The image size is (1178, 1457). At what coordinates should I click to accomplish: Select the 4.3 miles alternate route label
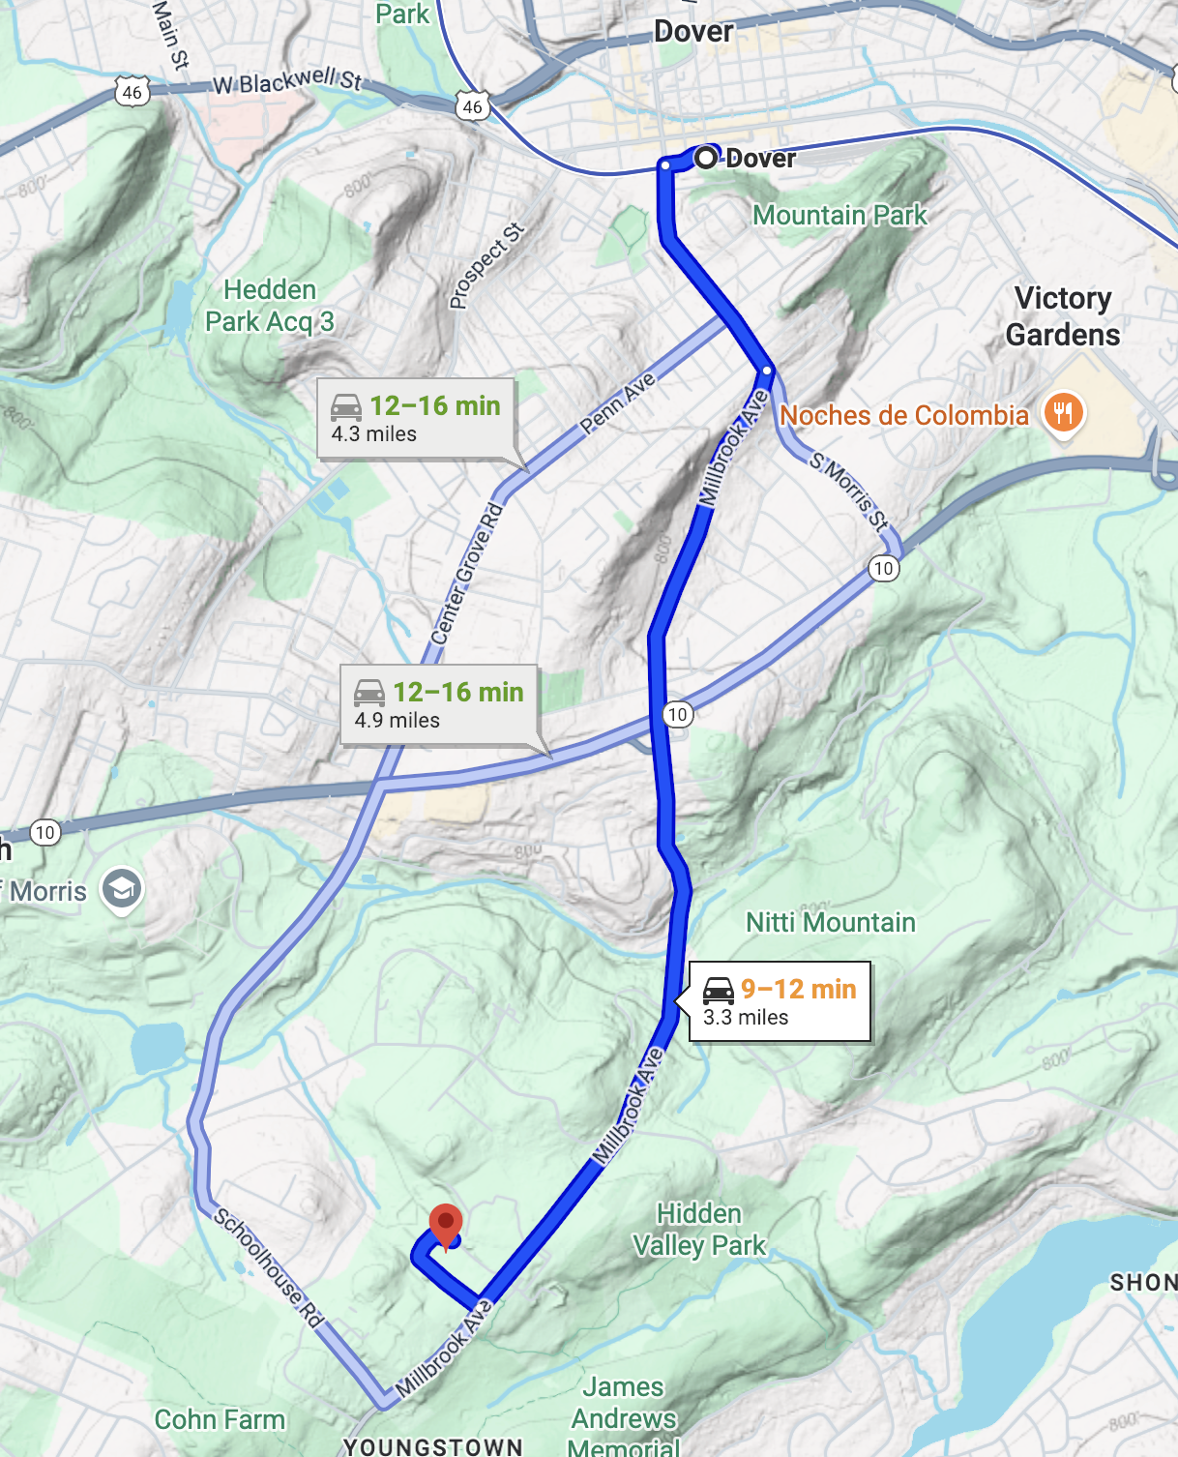416,419
